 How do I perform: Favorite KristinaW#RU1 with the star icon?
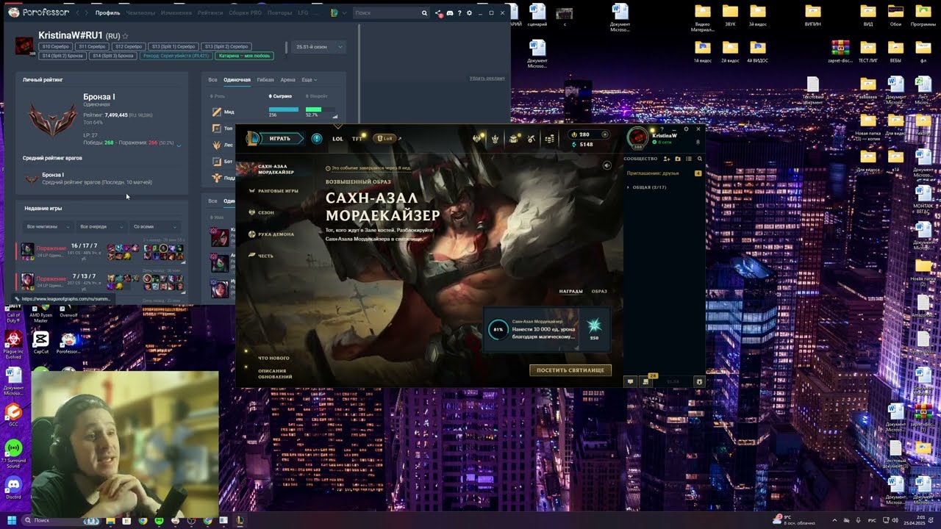pyautogui.click(x=126, y=36)
